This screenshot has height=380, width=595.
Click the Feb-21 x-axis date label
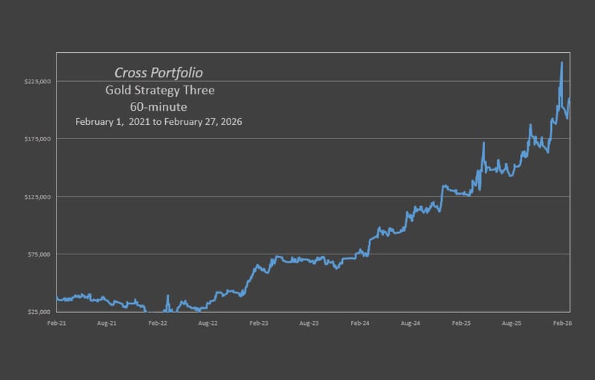(x=57, y=324)
